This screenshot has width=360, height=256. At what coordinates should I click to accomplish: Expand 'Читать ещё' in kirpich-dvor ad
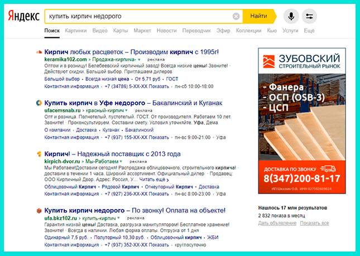tap(154, 180)
